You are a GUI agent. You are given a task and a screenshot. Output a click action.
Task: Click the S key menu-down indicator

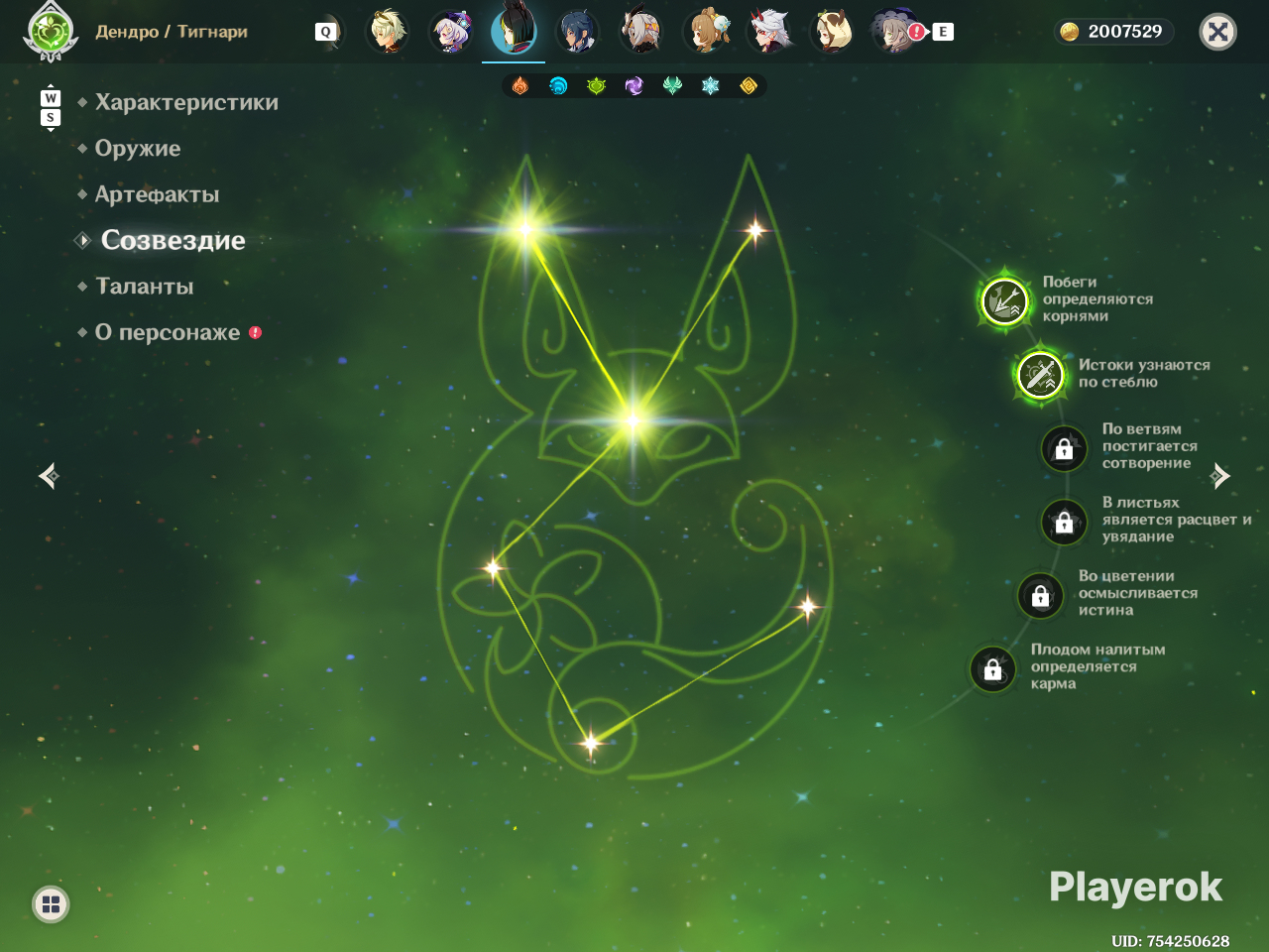point(51,118)
